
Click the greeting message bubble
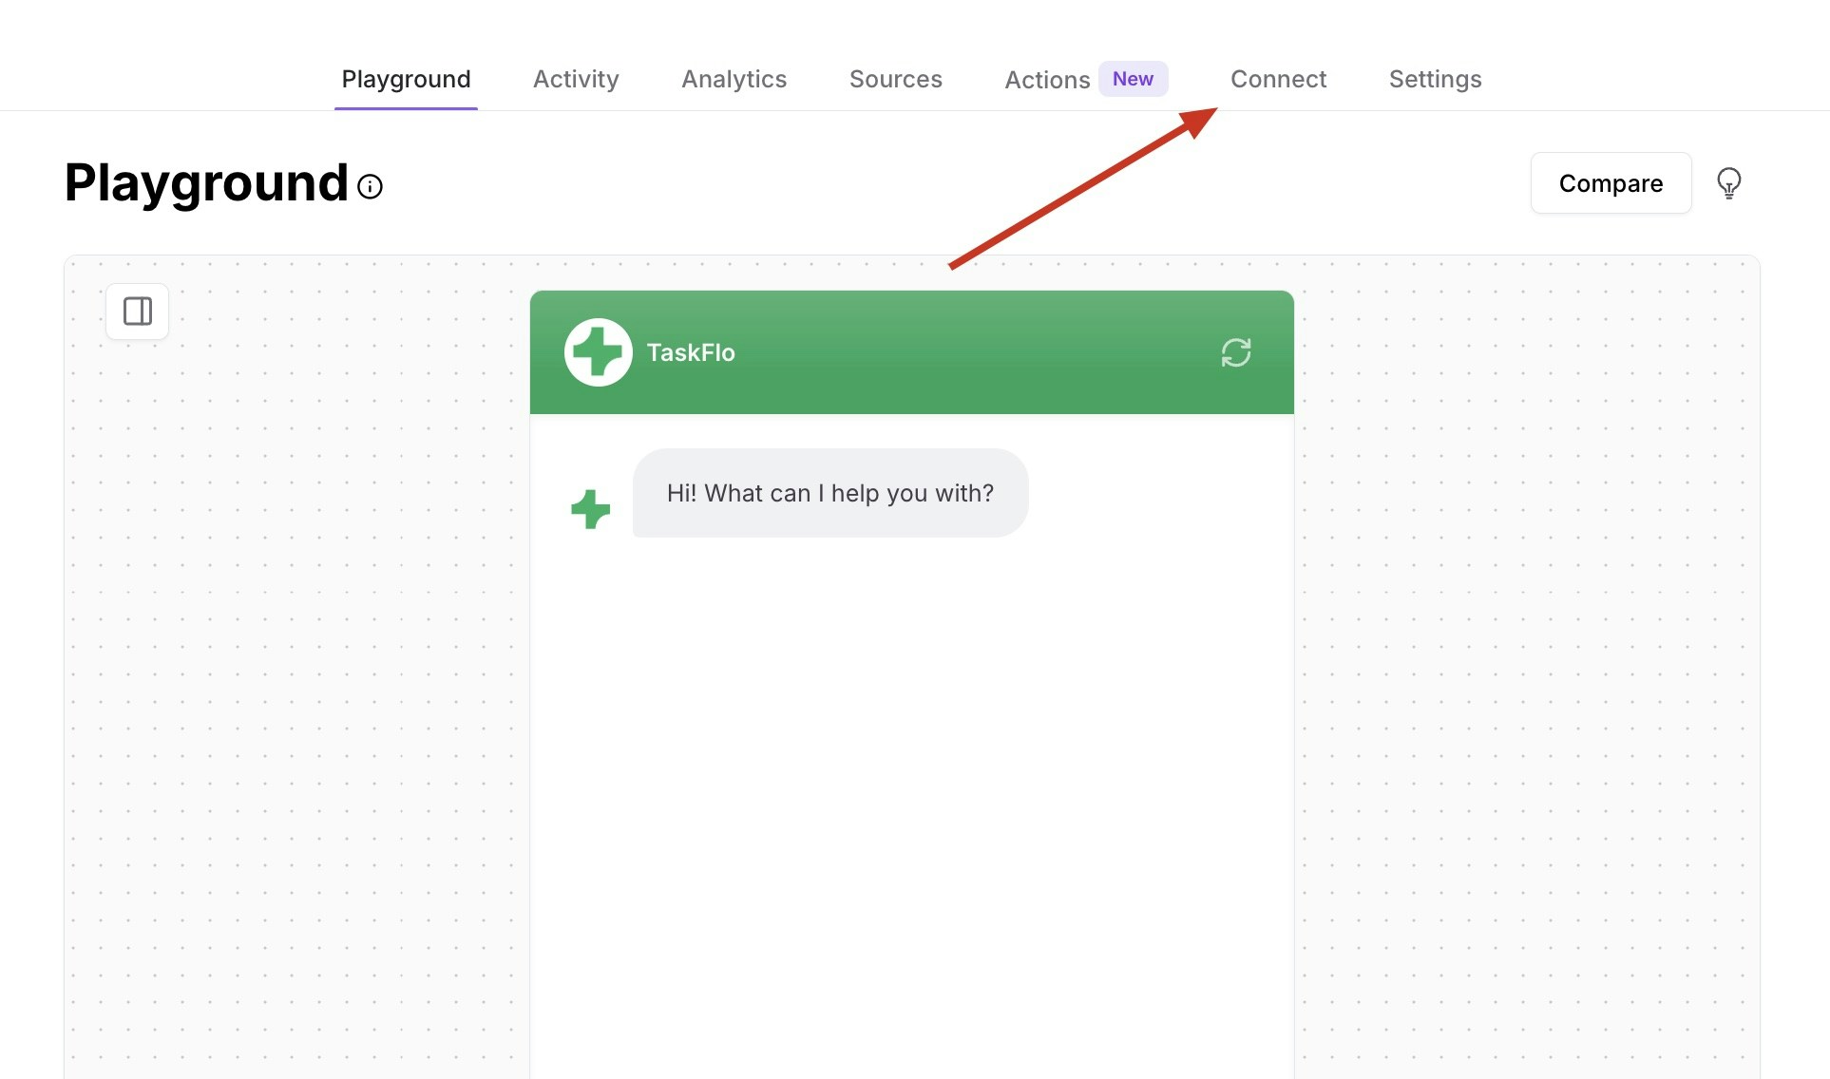pyautogui.click(x=829, y=493)
